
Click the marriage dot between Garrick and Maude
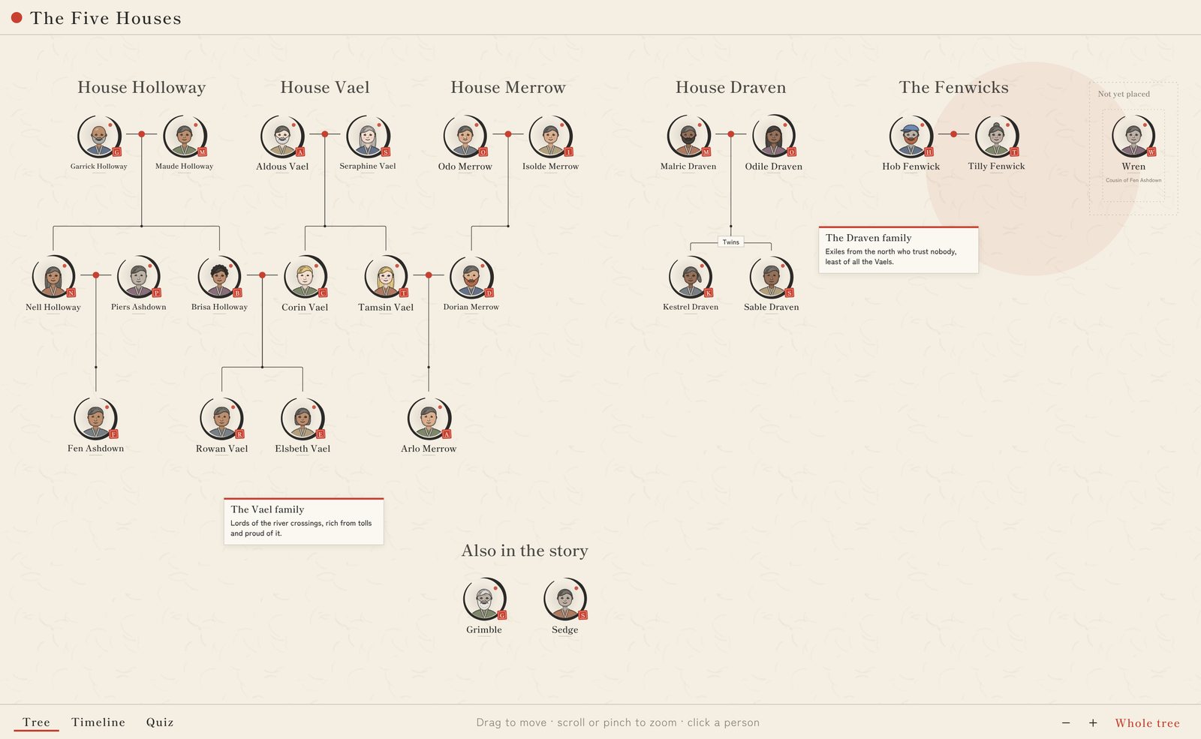[142, 134]
